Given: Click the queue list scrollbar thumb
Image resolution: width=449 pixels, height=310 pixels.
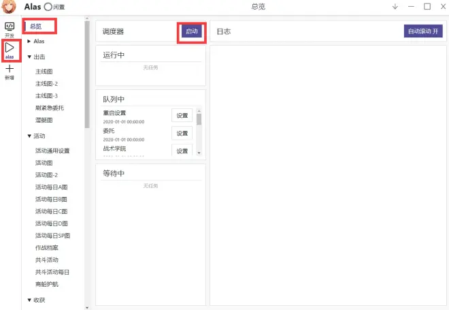Looking at the screenshot, I should click(199, 119).
